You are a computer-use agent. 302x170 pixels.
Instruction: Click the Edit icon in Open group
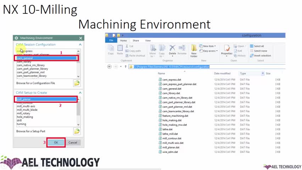tap(238, 51)
